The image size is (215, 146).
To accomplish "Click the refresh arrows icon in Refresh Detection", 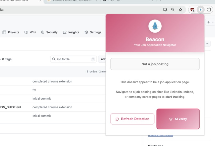I will click(x=117, y=119).
